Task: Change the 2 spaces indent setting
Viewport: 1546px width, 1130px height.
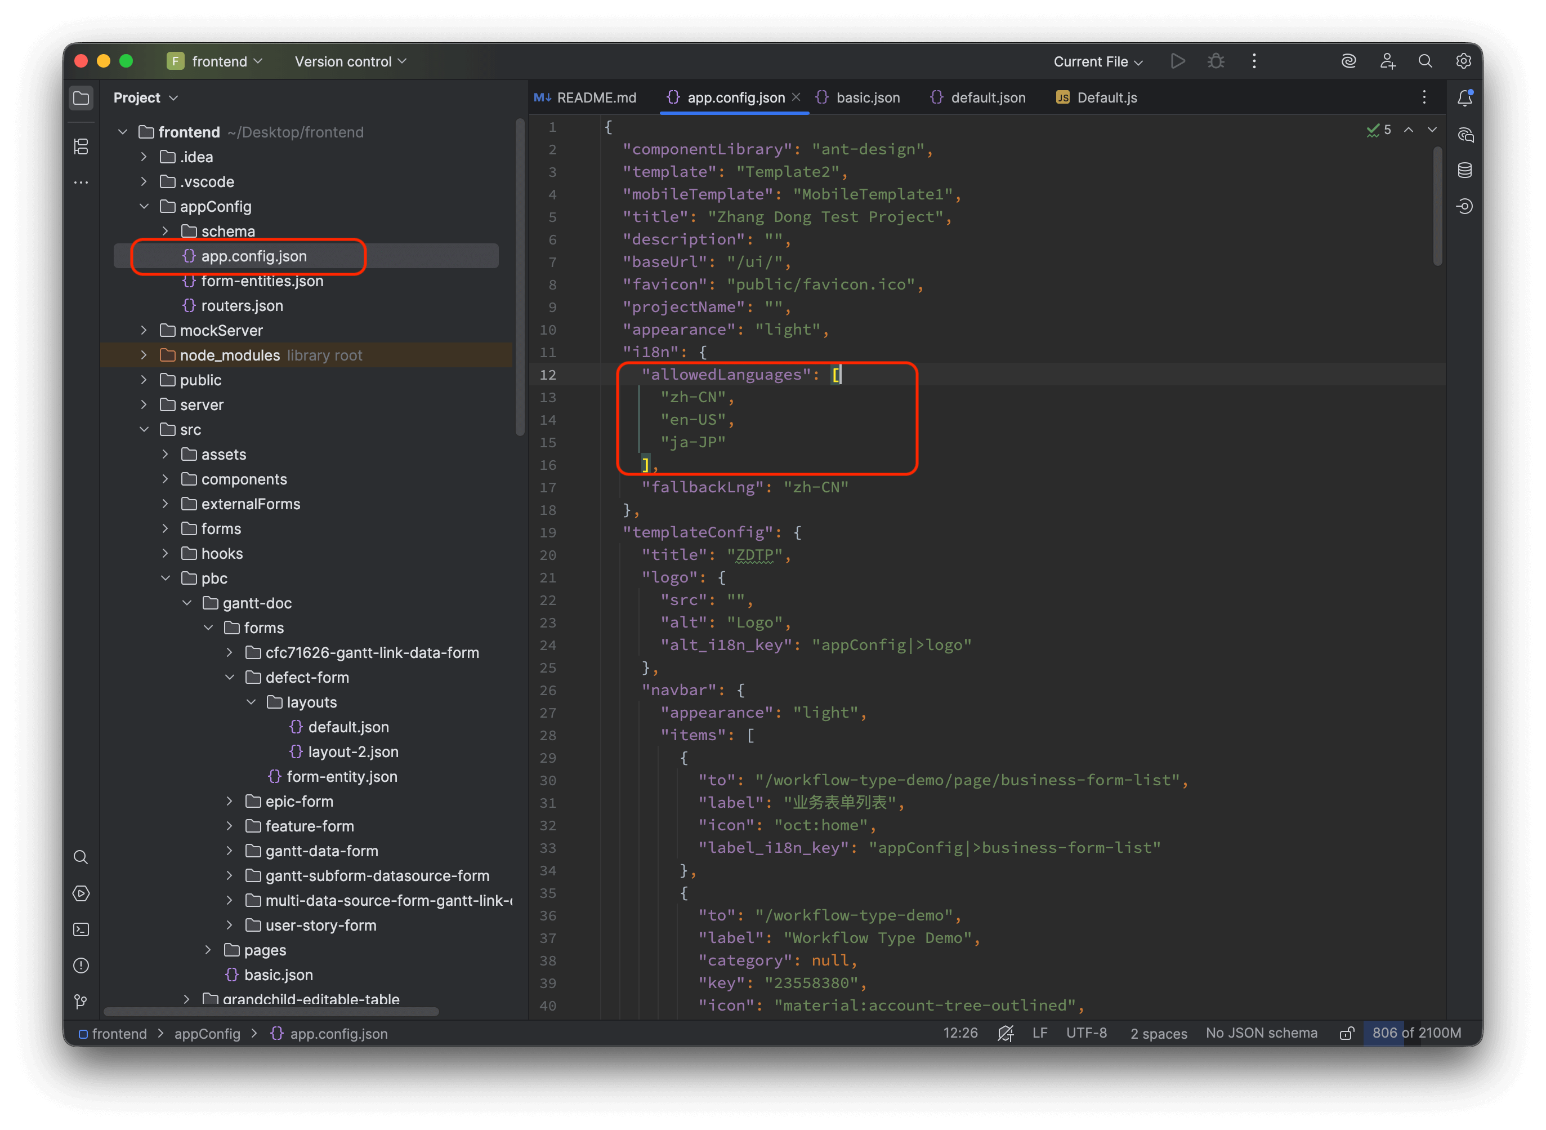Action: [1159, 1034]
